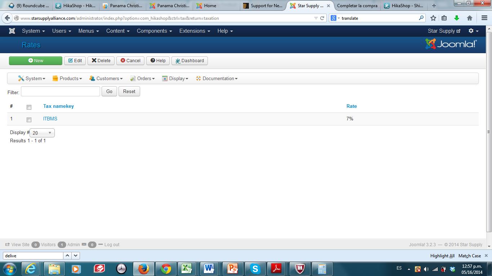Toggle Match Case in the find bar
This screenshot has width=492, height=276.
point(470,256)
